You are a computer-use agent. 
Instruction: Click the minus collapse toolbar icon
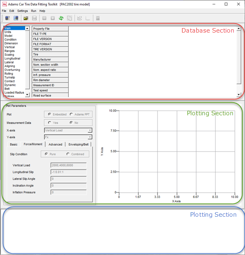[x=44, y=18]
